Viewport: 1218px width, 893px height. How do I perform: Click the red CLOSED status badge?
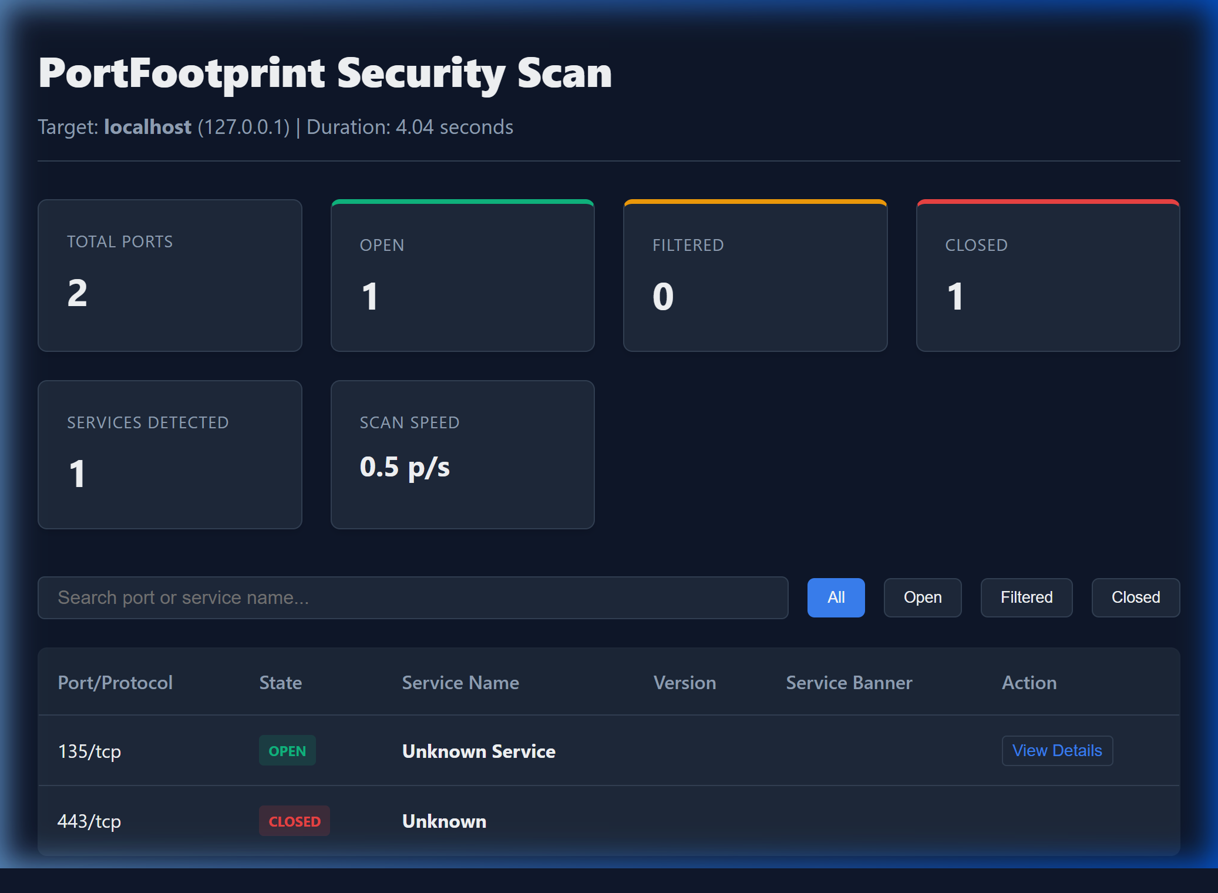294,821
